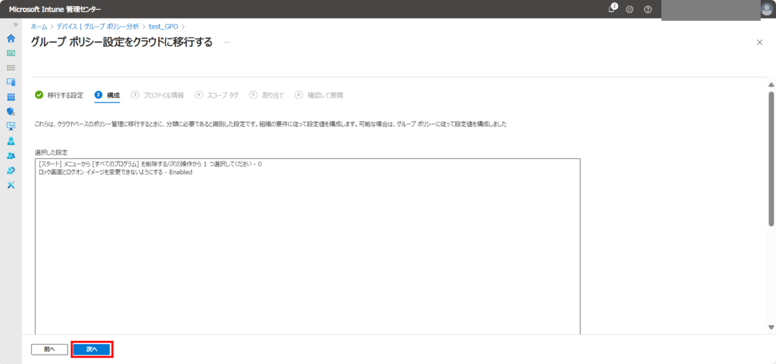Open Users icon in sidebar
The width and height of the screenshot is (776, 364).
10,141
